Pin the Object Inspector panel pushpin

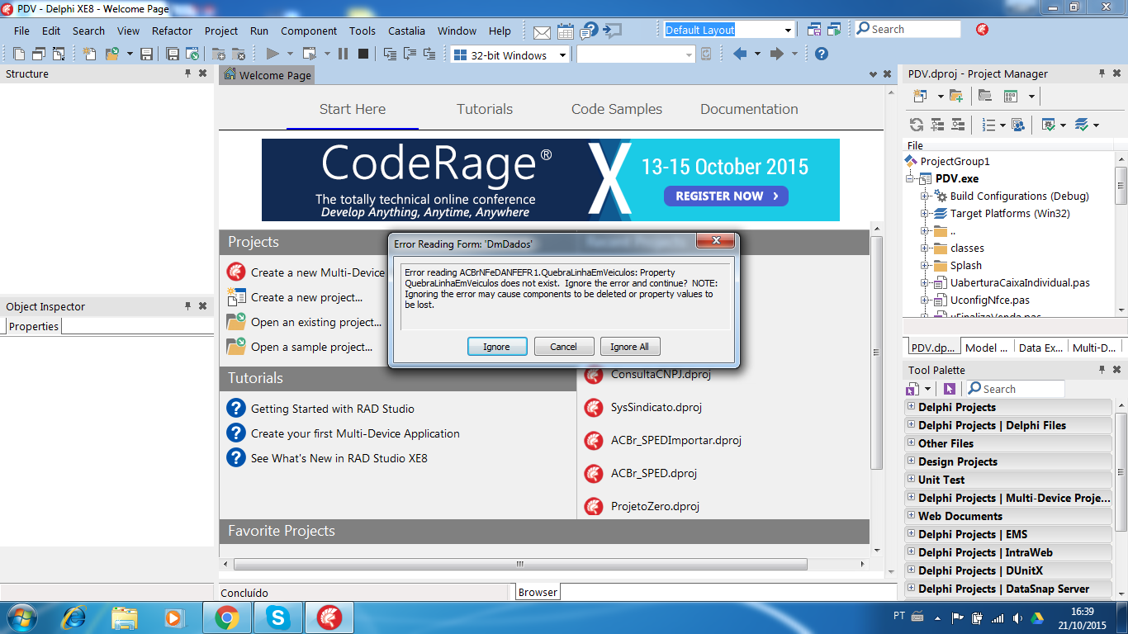[x=188, y=306]
